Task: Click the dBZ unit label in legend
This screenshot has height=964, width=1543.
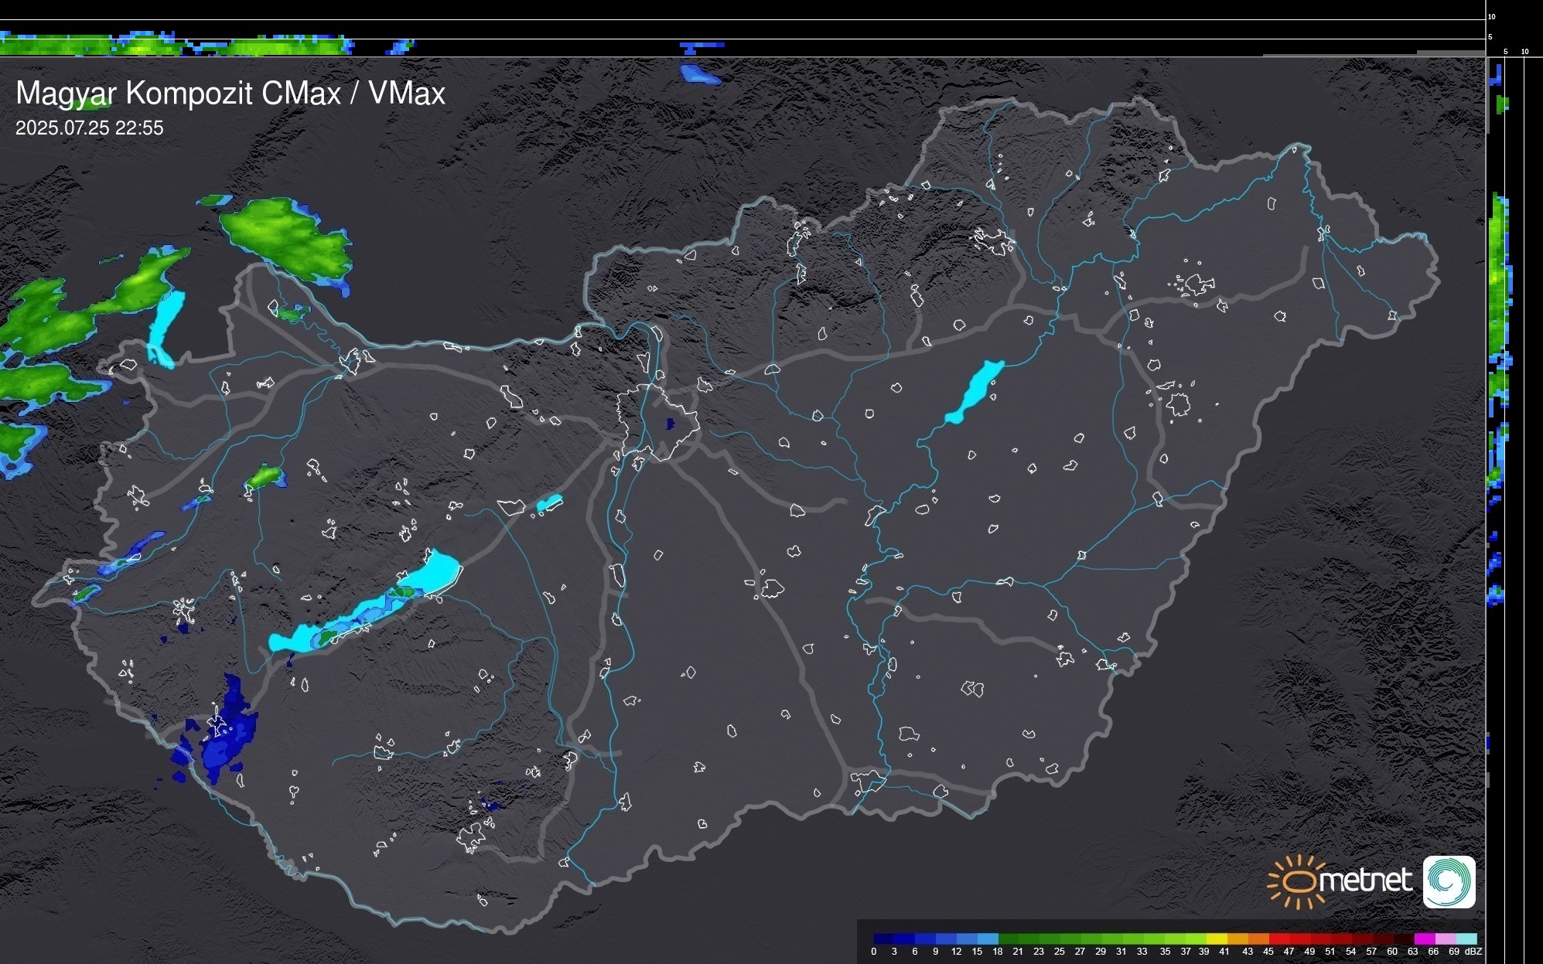Action: click(x=1473, y=952)
